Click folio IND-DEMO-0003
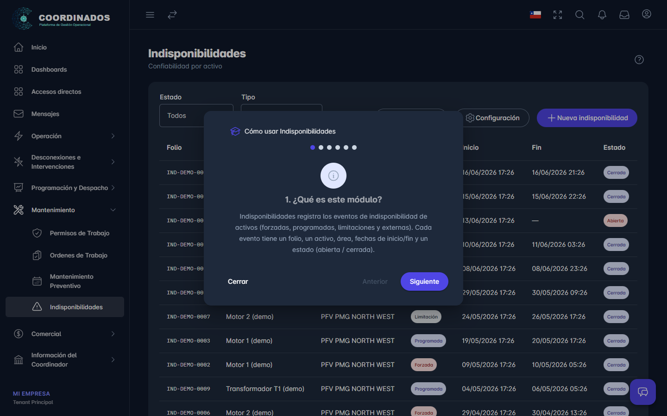Viewport: 667px width, 416px height. 189,341
